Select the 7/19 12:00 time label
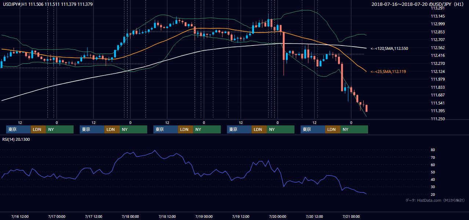Viewport: 469px width, 220px height. pos(241,216)
